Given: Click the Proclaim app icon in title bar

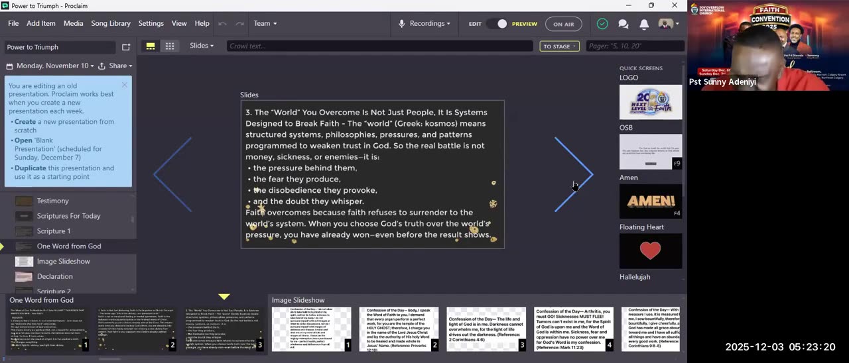Looking at the screenshot, I should [x=5, y=5].
